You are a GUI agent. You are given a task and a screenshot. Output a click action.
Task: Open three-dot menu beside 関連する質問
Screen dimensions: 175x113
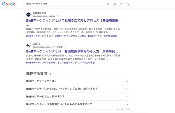point(50,73)
